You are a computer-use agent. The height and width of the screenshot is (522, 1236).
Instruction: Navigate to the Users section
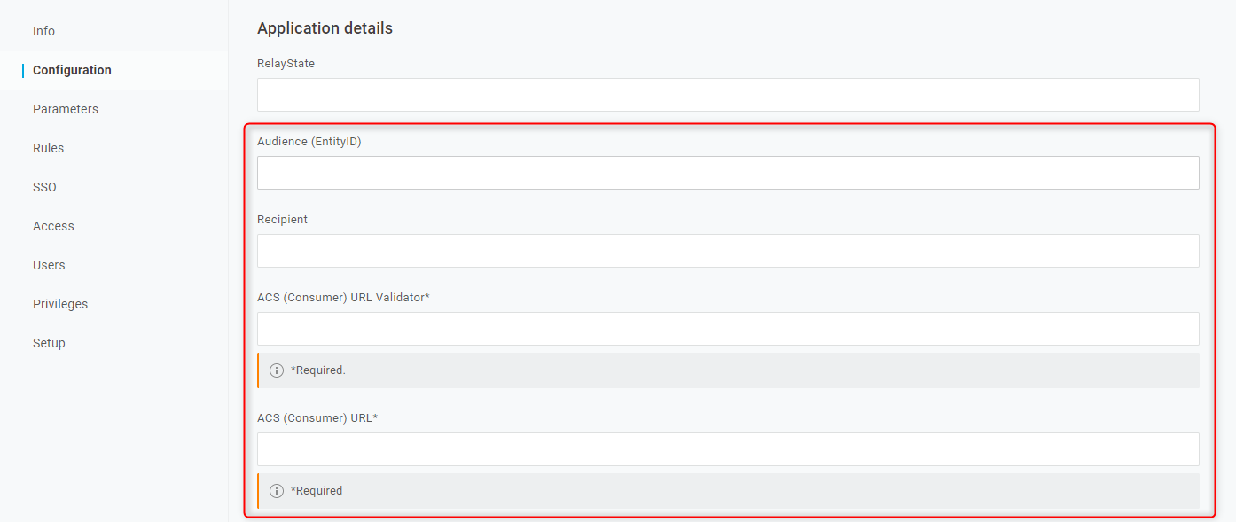click(x=49, y=265)
